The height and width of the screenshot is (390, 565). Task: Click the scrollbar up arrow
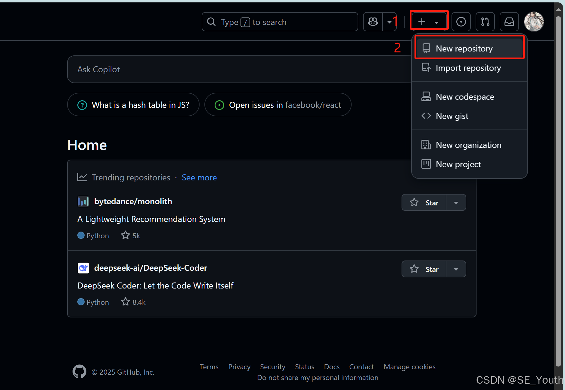coord(558,9)
